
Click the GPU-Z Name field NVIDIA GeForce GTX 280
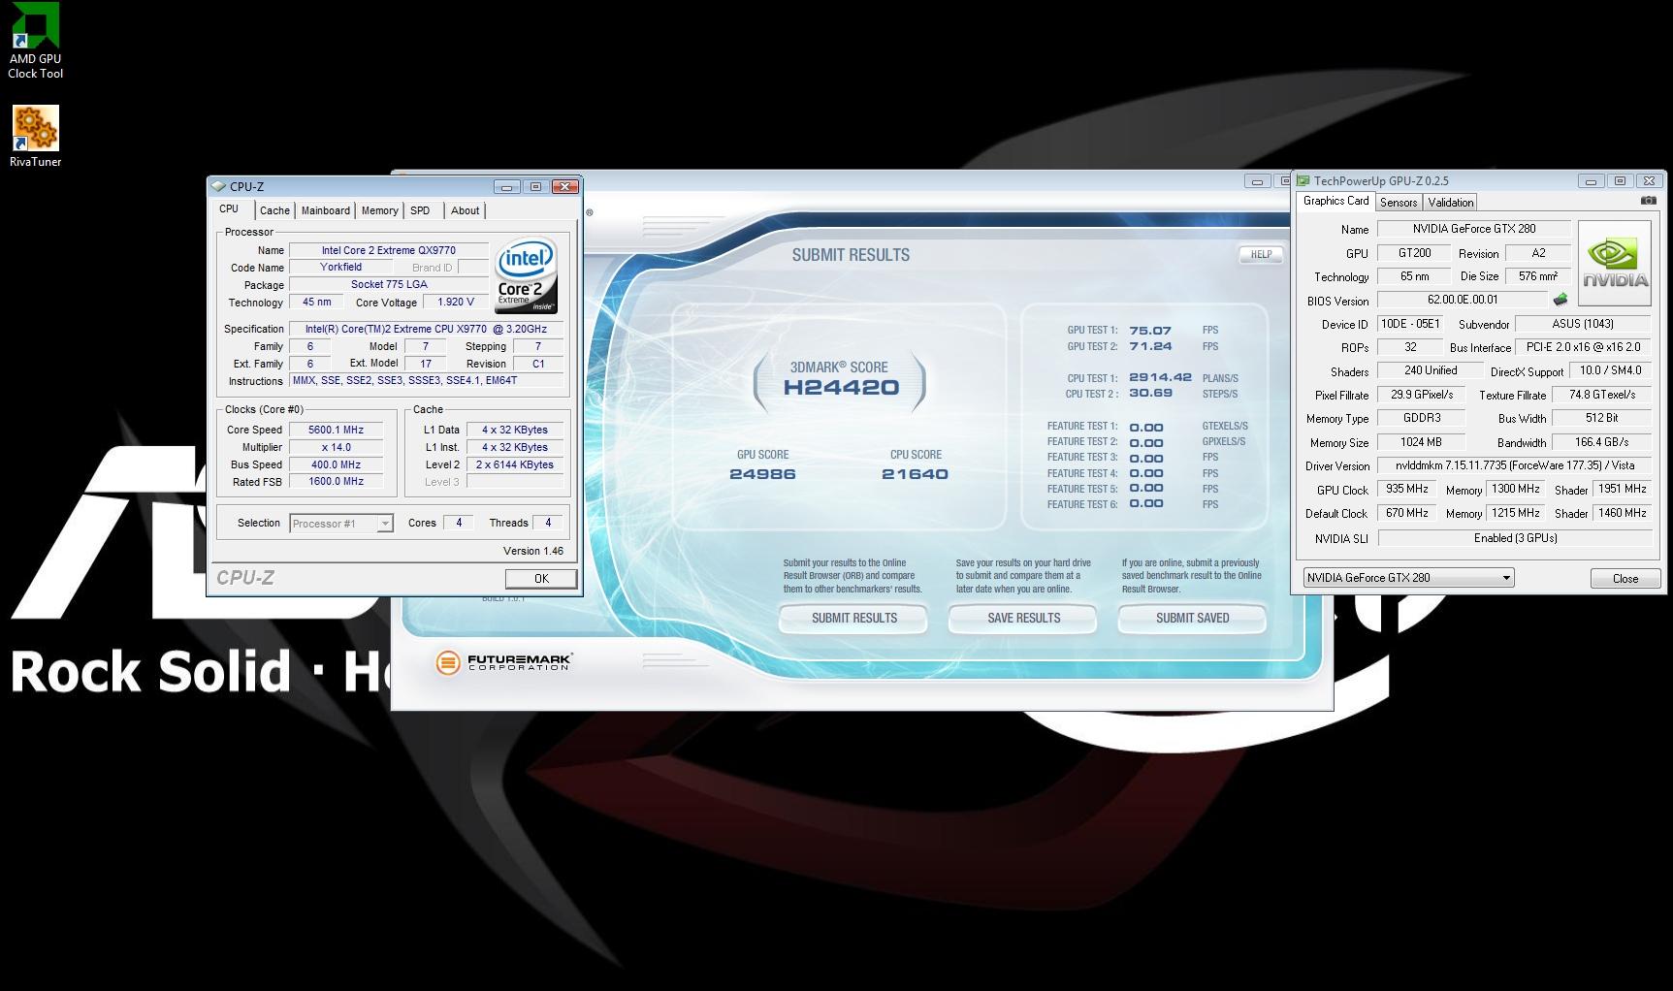(1473, 229)
